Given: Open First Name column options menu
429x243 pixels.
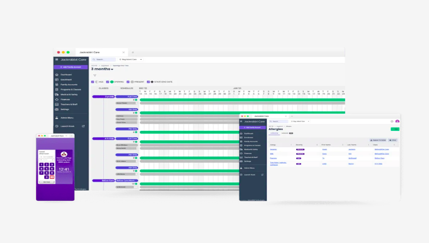Looking at the screenshot, I should point(343,145).
